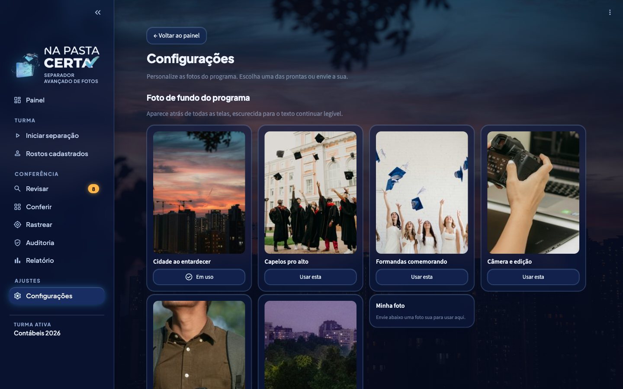The width and height of the screenshot is (623, 389).
Task: Click the Painel grid icon
Action: [x=17, y=100]
